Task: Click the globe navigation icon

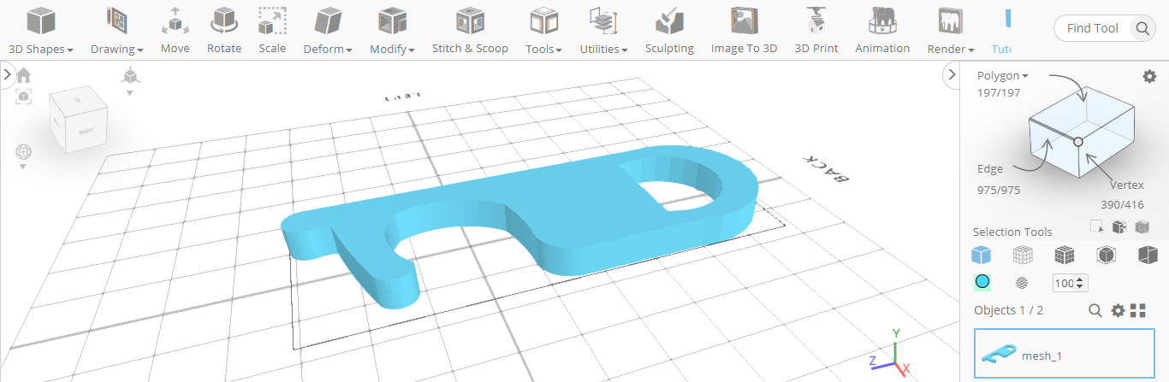Action: pos(23,152)
